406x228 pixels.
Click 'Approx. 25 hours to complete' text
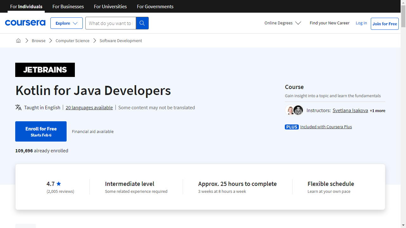pyautogui.click(x=237, y=184)
